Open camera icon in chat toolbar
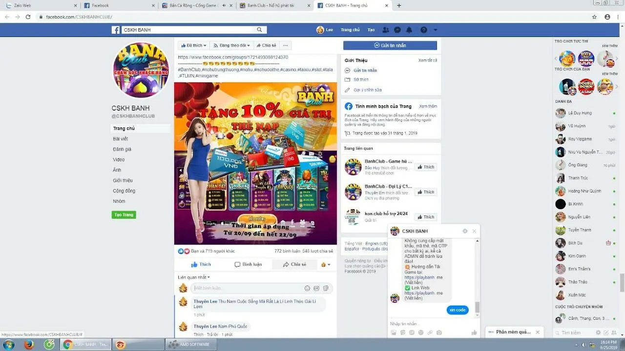Viewport: 625px width, 351px height. pos(439,332)
